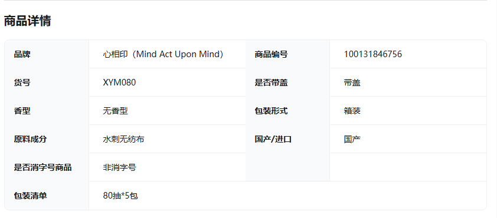Select the 箱装 packaging value
The image size is (497, 218).
pyautogui.click(x=352, y=111)
